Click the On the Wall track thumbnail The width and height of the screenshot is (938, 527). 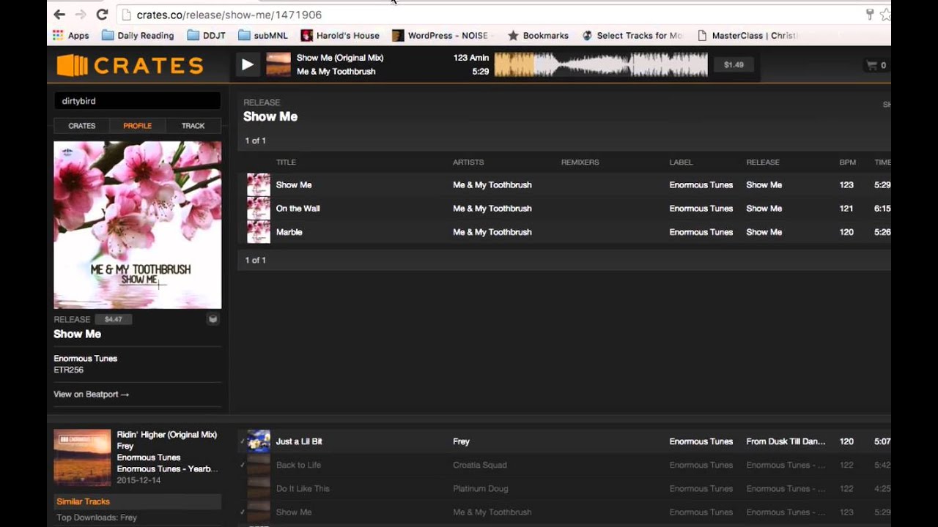[258, 208]
